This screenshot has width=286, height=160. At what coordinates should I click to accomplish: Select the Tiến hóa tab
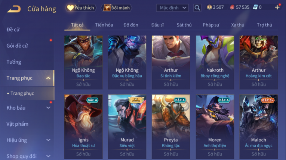coord(104,25)
